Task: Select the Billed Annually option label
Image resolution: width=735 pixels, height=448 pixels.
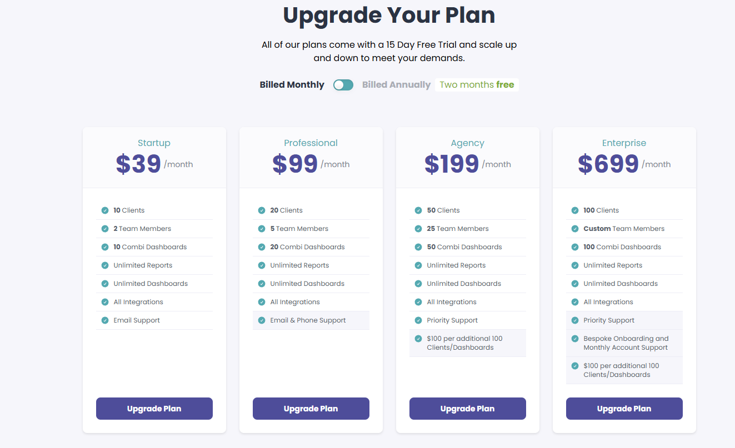Action: [x=396, y=85]
